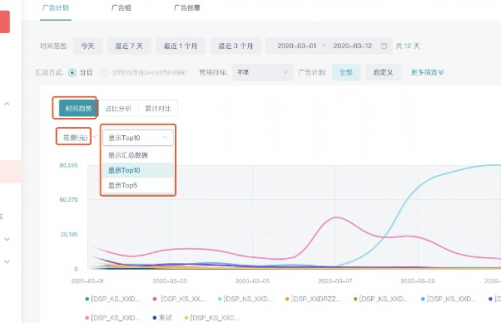Screen dimensions: 501x332
Task: Choose 自定义 for 广告计划
Action: coord(384,72)
